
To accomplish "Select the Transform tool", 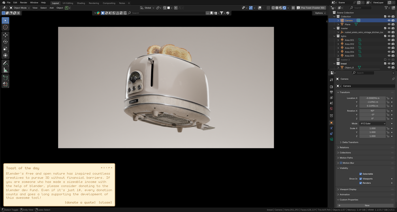I will coord(5,55).
